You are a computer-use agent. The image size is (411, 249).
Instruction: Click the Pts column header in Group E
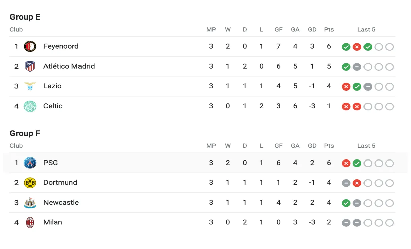pyautogui.click(x=329, y=30)
